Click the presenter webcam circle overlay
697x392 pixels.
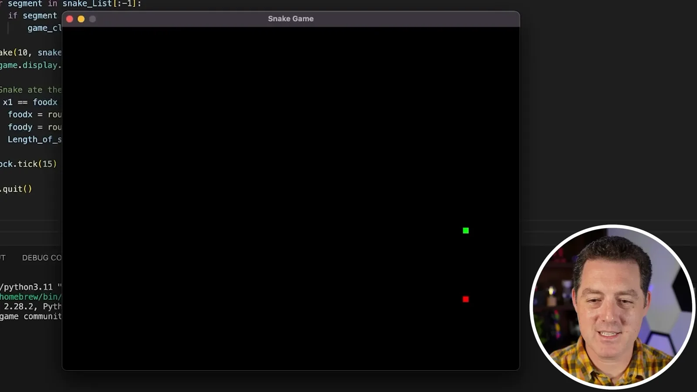point(612,307)
